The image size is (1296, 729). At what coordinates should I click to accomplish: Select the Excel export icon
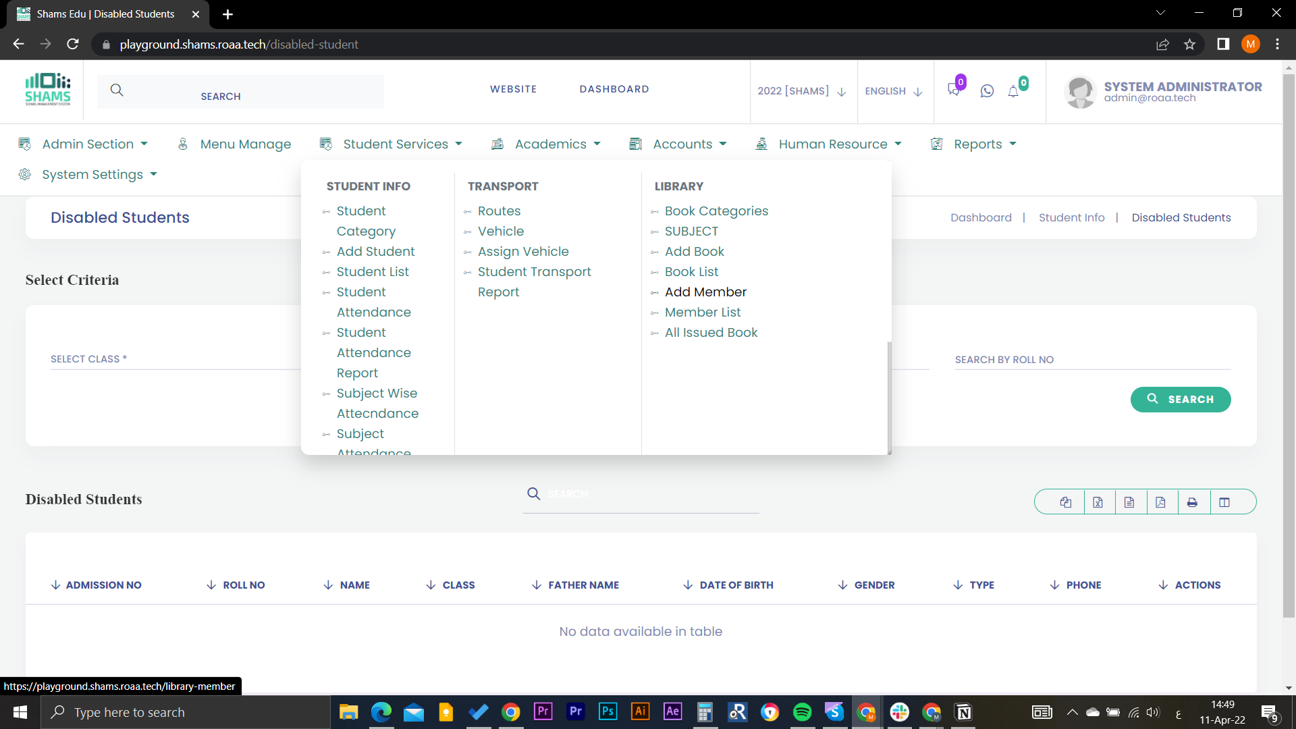(1098, 502)
